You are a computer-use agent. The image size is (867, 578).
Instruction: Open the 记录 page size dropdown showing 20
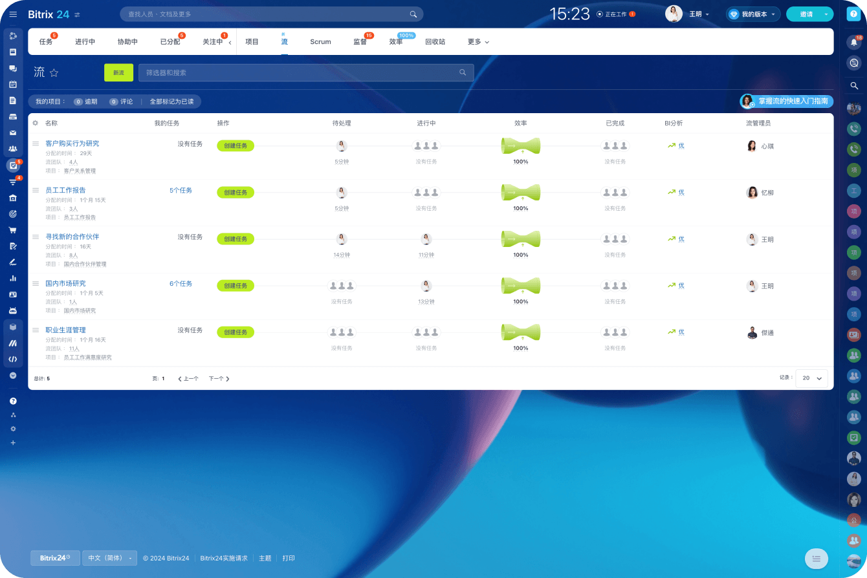[811, 378]
